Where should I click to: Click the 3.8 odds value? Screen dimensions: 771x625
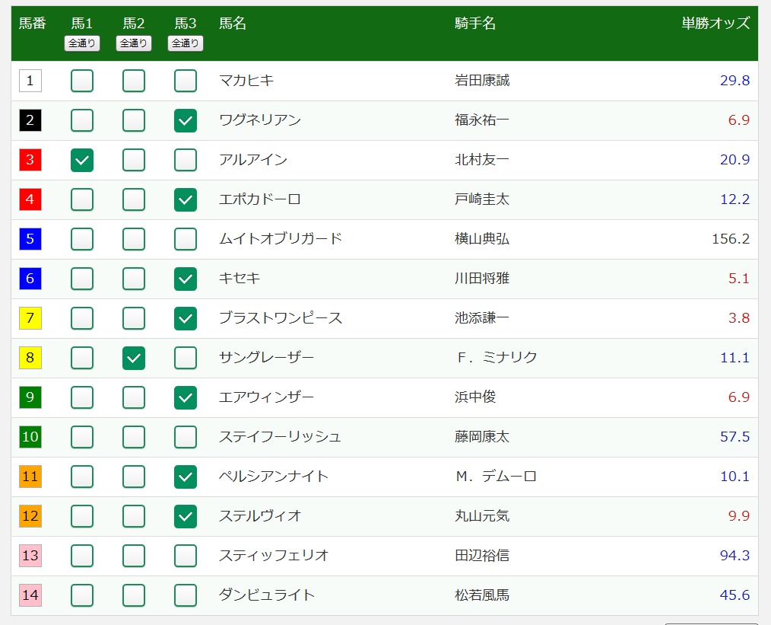pos(739,318)
